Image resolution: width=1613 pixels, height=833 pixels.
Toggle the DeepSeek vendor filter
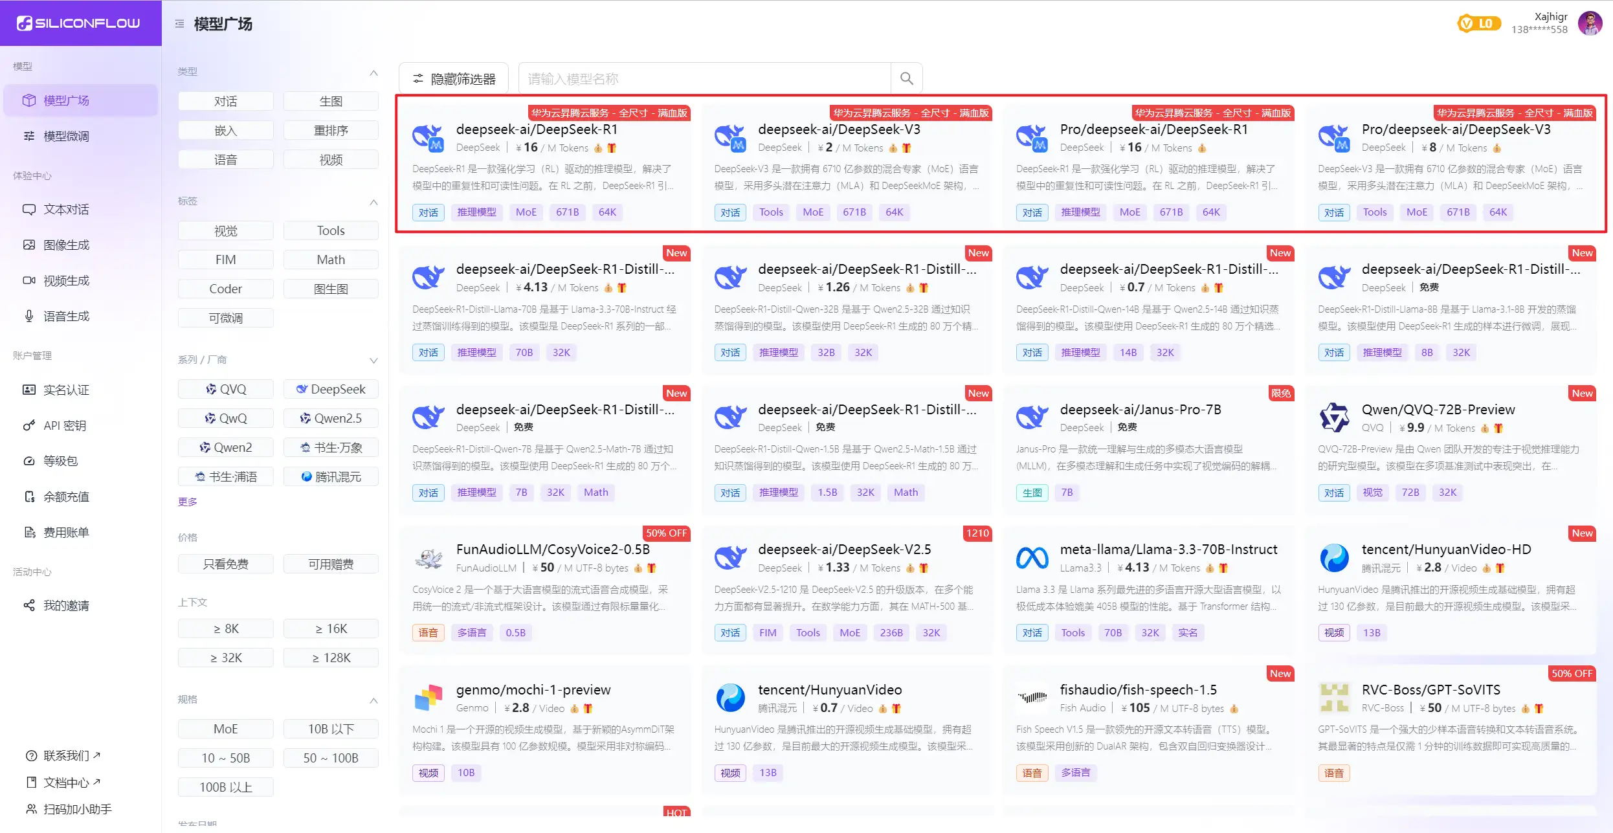331,389
